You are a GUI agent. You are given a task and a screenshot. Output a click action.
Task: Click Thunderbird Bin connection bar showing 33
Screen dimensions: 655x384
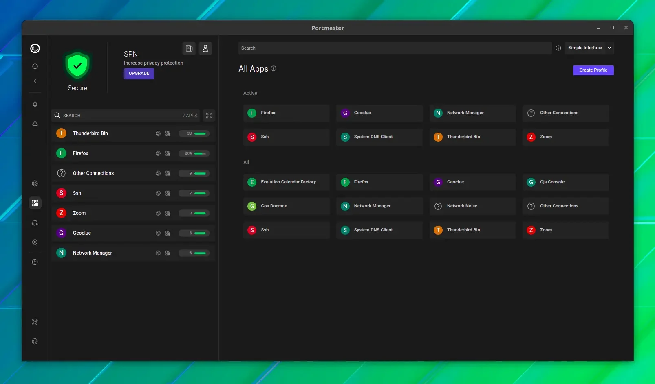click(194, 133)
